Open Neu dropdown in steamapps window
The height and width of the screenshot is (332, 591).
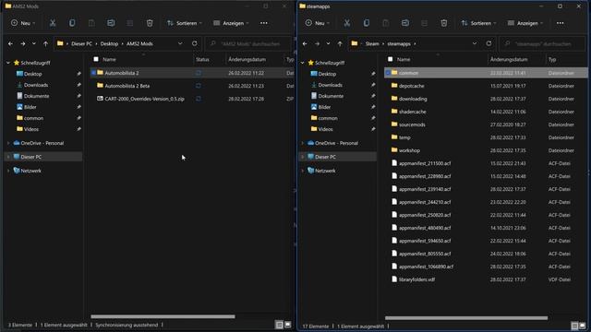pyautogui.click(x=318, y=23)
